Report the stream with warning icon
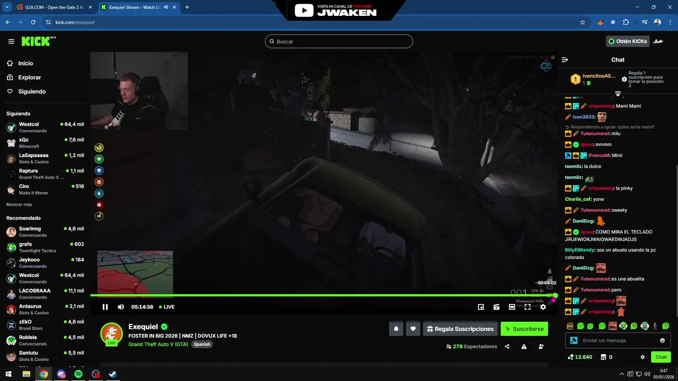This screenshot has width=678, height=381. pos(524,347)
